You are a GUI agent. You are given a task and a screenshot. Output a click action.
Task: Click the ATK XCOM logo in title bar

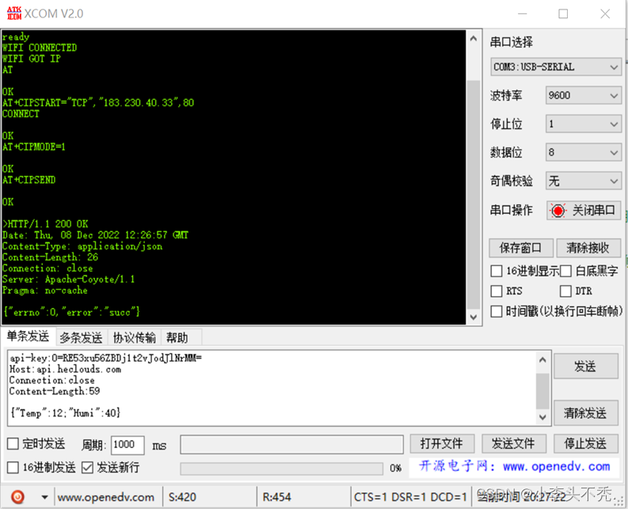tap(14, 13)
